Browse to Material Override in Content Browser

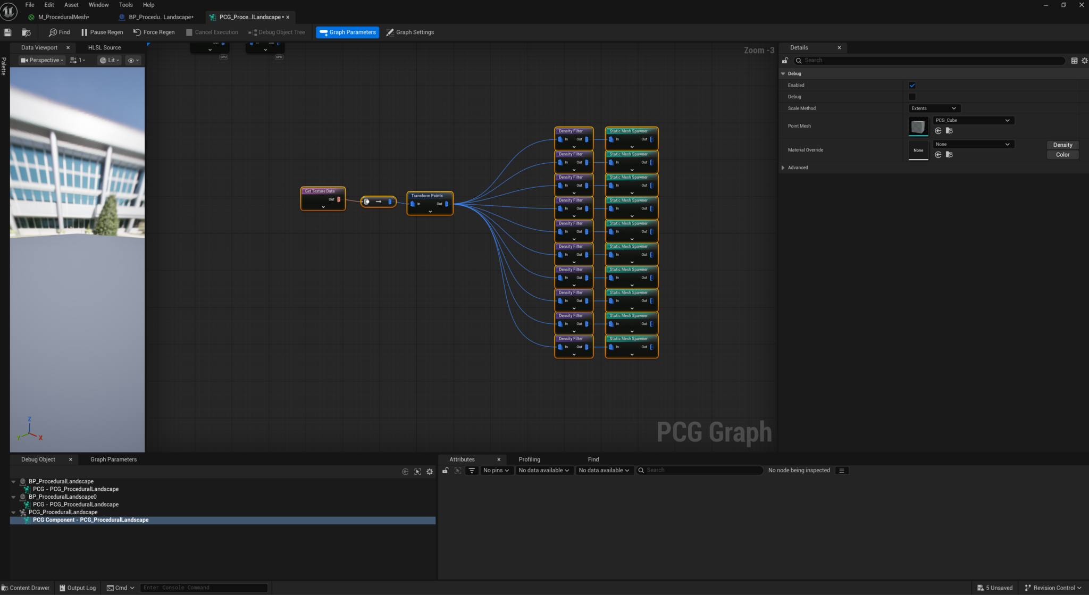coord(949,155)
